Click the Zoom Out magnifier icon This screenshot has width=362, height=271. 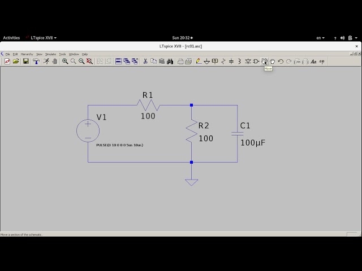pyautogui.click(x=81, y=62)
